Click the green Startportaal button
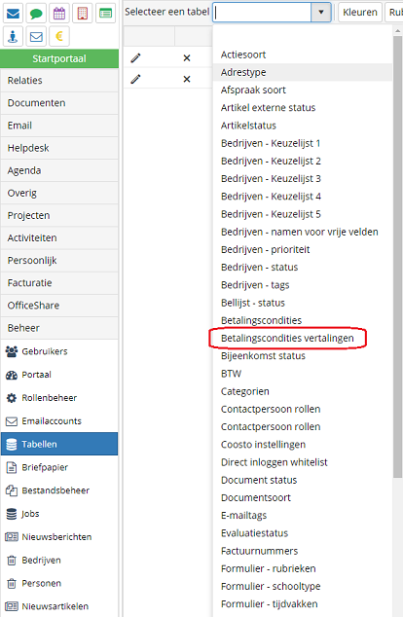Image resolution: width=403 pixels, height=617 pixels. 59,58
